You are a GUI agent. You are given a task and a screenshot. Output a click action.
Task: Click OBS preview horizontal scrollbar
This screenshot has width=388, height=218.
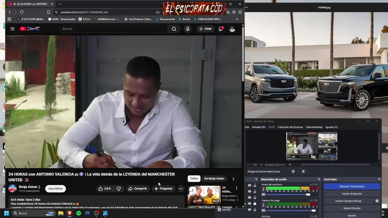(x=335, y=165)
